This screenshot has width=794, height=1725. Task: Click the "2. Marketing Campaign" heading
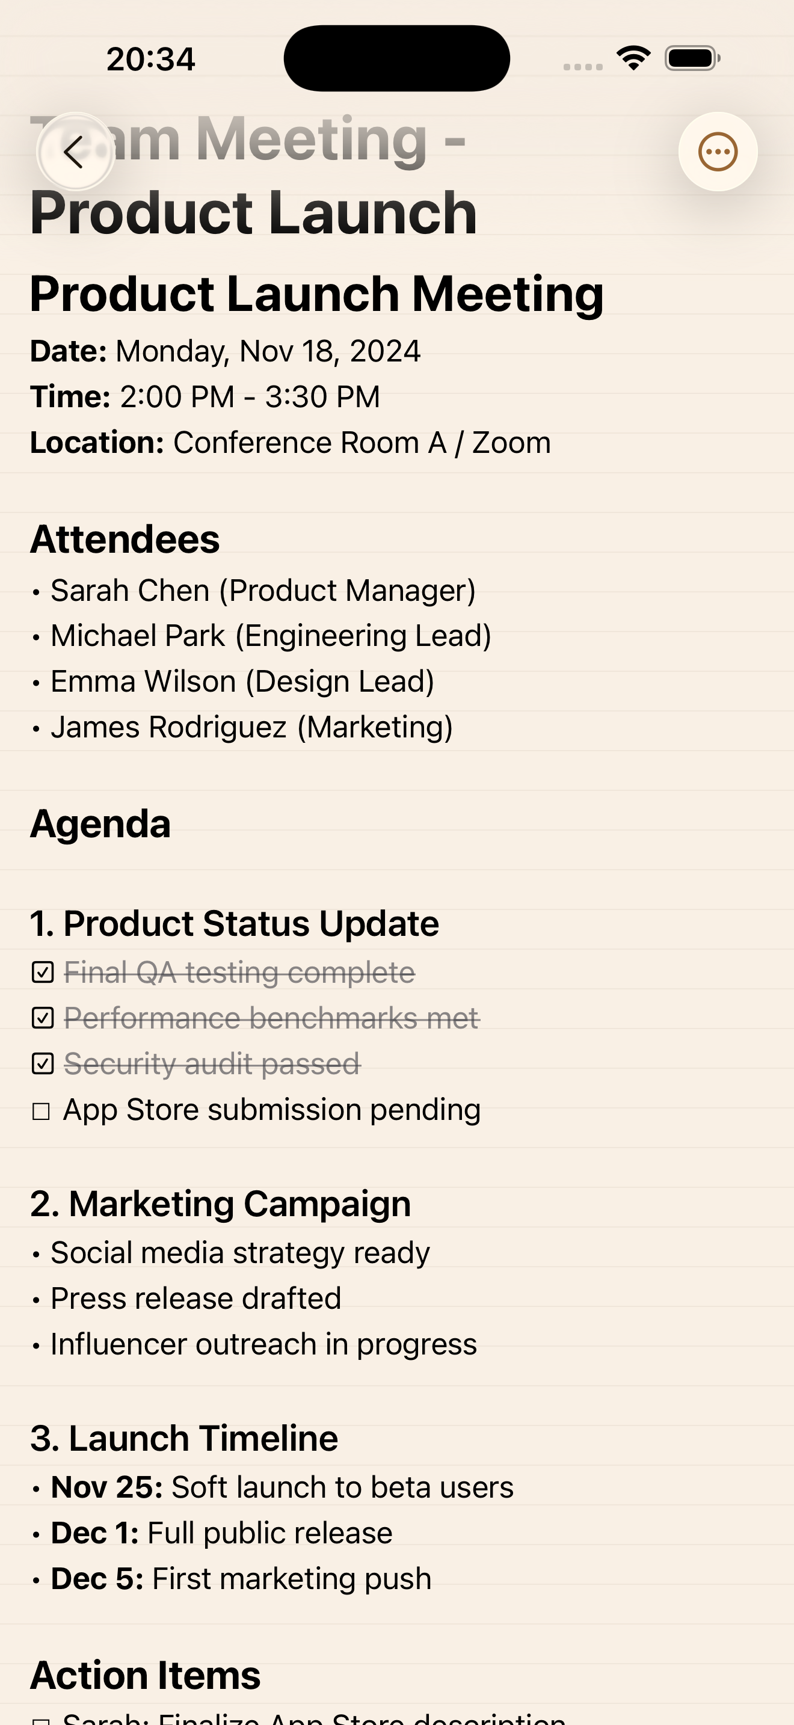pos(220,1204)
